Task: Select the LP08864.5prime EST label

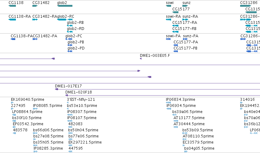Action: tap(27, 112)
